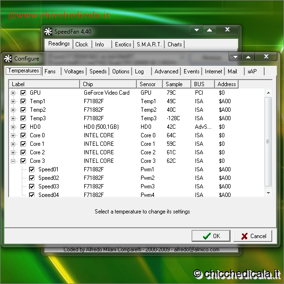The image size is (284, 284).
Task: Switch to the Fans tab
Action: coord(50,71)
